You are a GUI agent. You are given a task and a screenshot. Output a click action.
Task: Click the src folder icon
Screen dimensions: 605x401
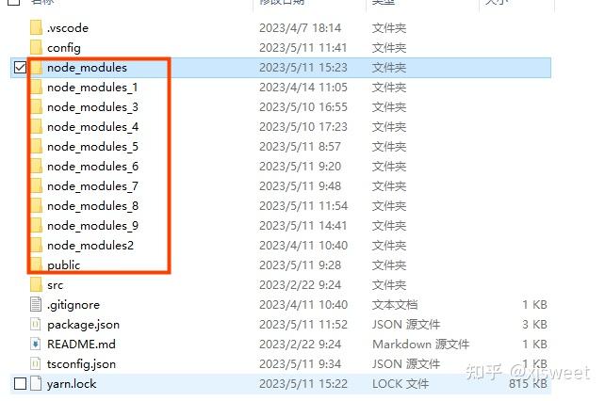pyautogui.click(x=36, y=285)
